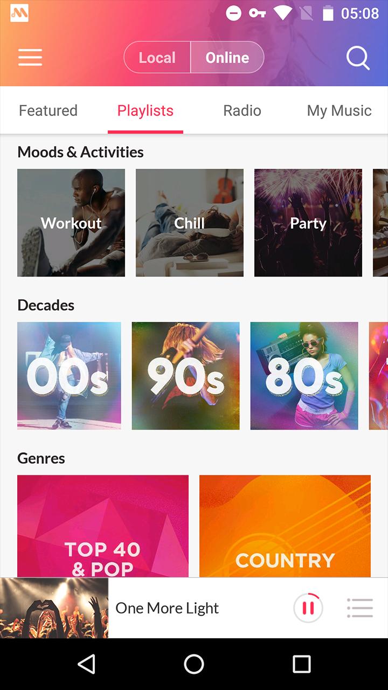Choose the Country genre card
Screen dimensions: 388x690
(285, 526)
